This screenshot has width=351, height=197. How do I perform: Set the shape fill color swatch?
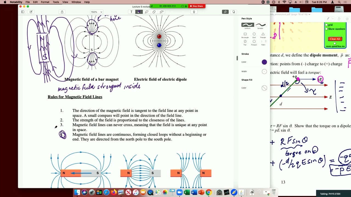coord(264,88)
